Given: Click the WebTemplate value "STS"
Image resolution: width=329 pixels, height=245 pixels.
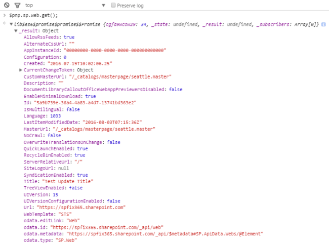Looking at the screenshot, I should [x=65, y=214].
